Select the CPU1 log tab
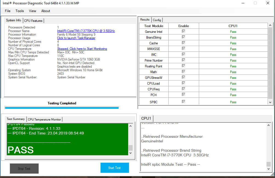The width and height of the screenshot is (275, 178). click(x=146, y=118)
